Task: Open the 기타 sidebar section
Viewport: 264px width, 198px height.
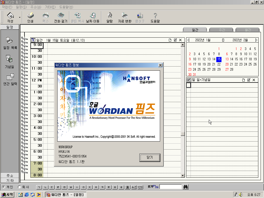Action: (10, 180)
